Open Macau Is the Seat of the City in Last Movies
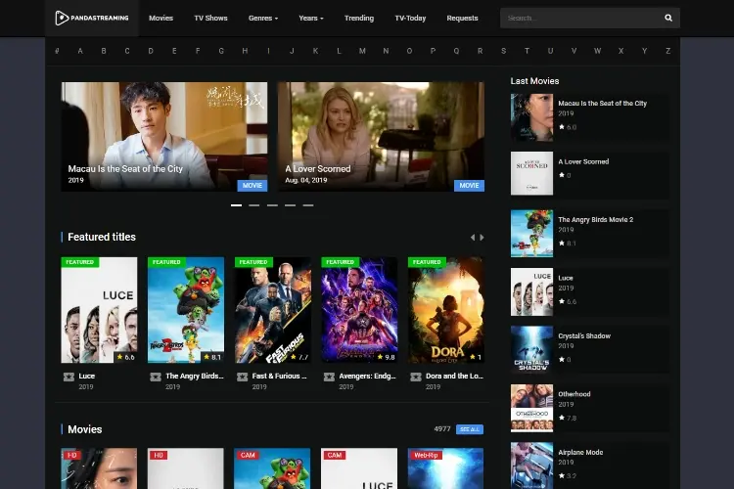 [x=603, y=104]
